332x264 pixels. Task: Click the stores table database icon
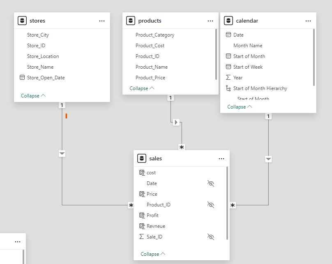(x=22, y=21)
